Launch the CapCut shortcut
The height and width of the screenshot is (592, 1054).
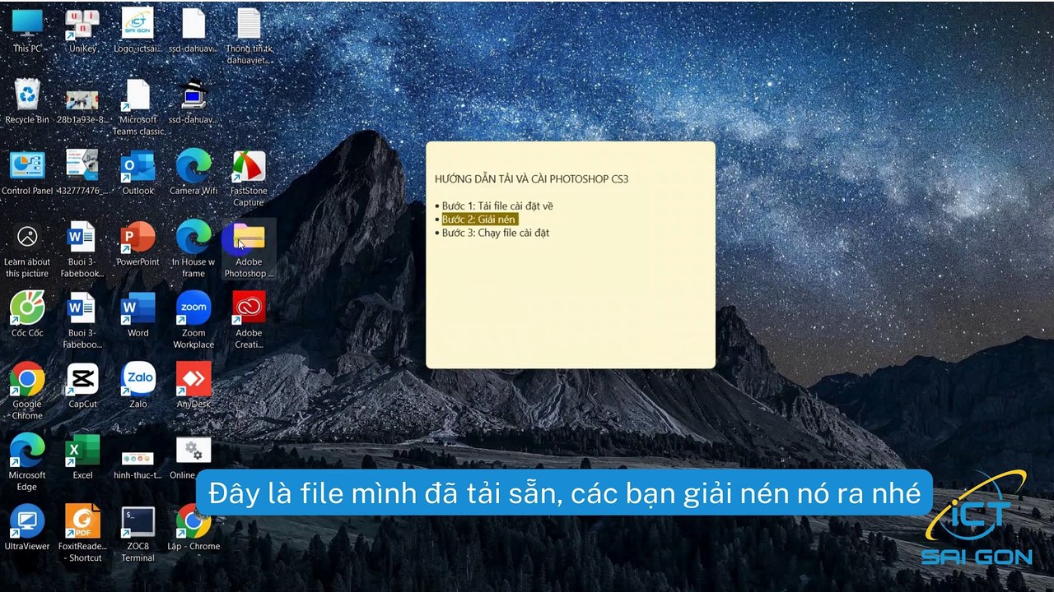82,386
